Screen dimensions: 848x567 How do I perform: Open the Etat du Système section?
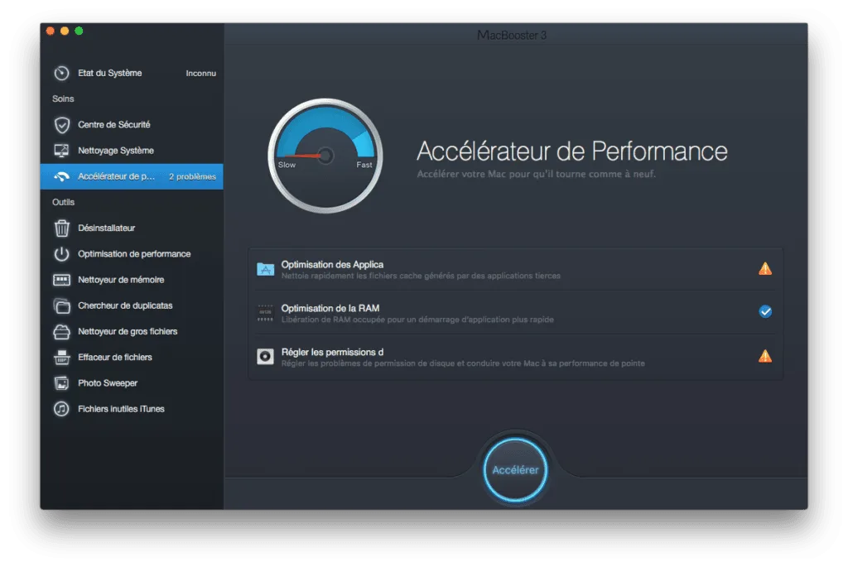coord(99,73)
